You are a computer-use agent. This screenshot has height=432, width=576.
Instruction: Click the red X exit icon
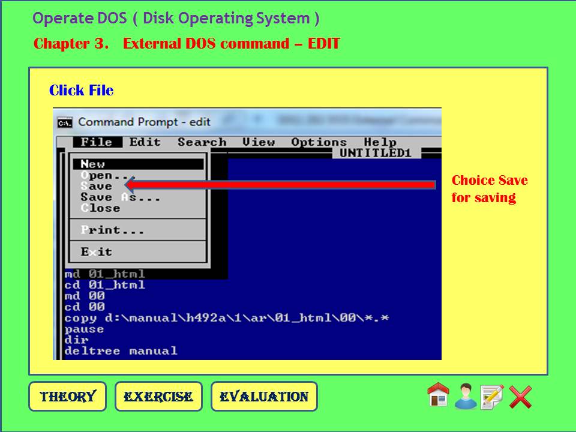point(519,395)
